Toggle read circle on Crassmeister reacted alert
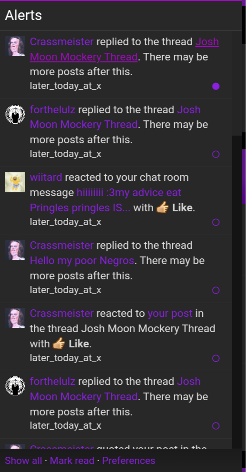The image size is (246, 472). [x=216, y=358]
